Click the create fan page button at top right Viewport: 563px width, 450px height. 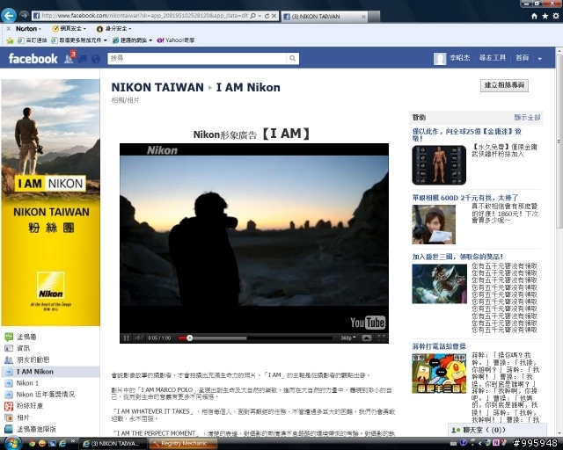point(504,85)
